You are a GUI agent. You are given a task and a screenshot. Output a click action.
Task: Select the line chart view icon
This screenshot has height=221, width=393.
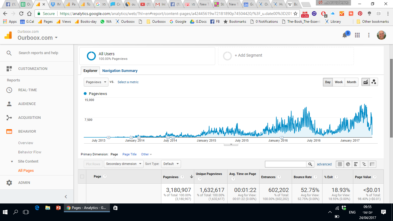point(365,82)
